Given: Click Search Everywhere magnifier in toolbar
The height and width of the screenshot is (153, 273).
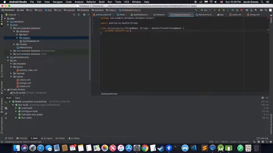Looking at the screenshot, I should [266, 10].
